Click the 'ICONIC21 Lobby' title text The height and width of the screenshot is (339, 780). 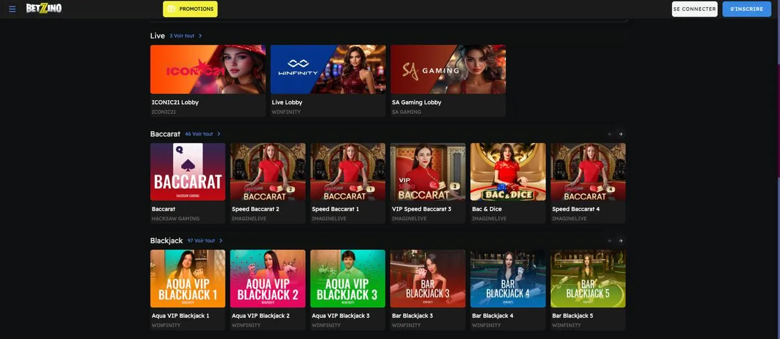point(175,102)
